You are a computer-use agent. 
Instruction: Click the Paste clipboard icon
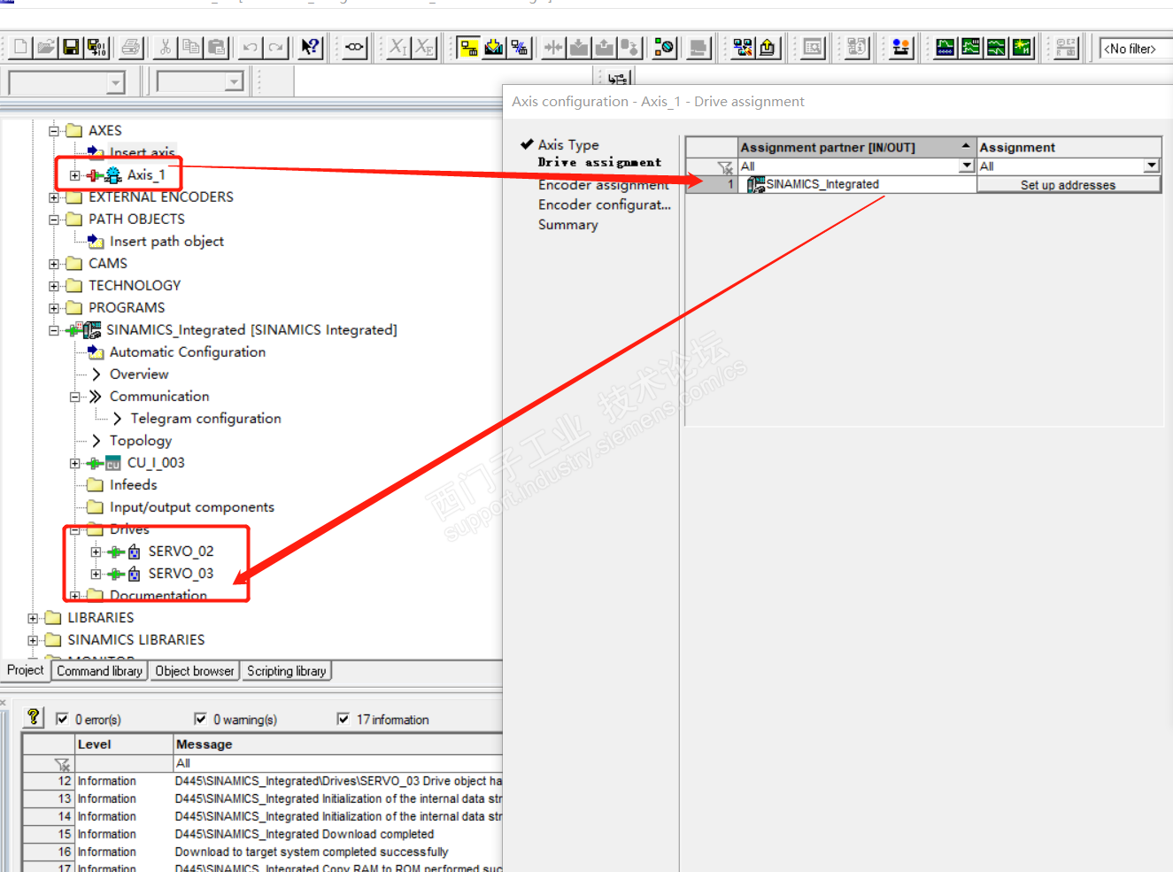(216, 47)
